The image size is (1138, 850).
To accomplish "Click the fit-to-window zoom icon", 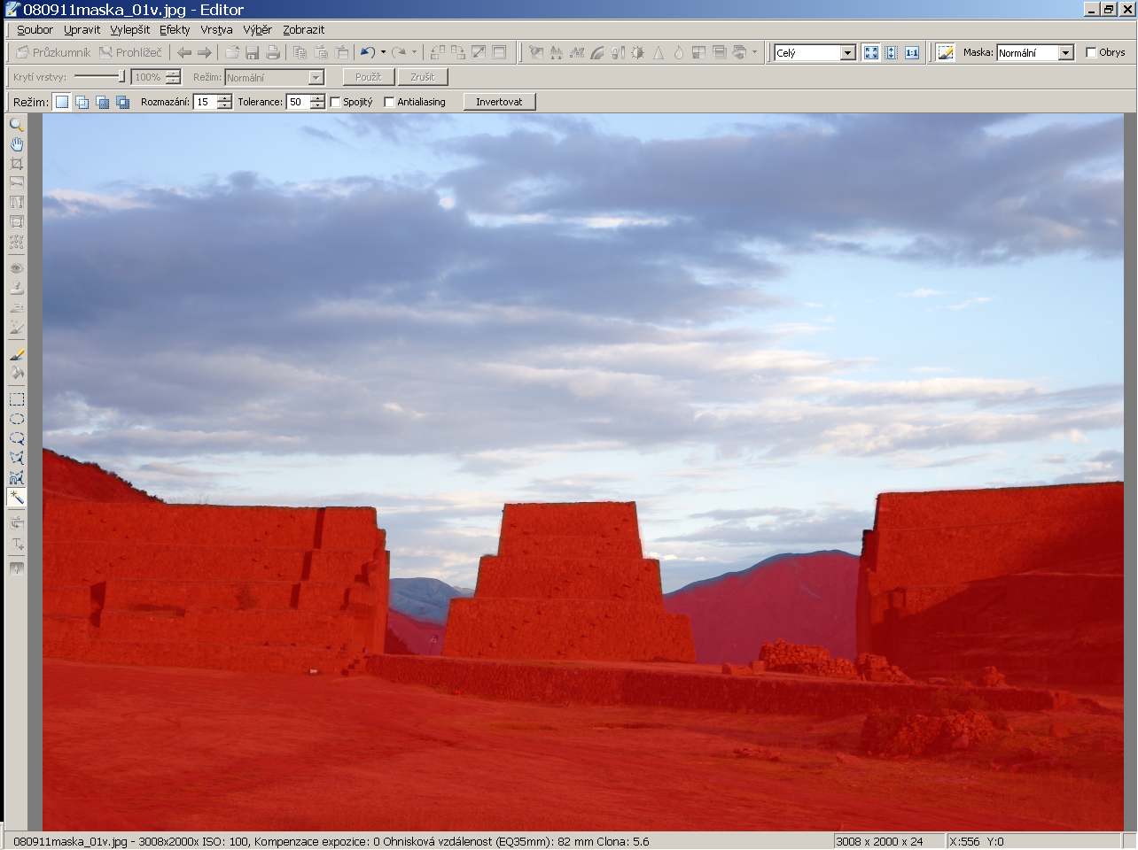I will pyautogui.click(x=871, y=53).
